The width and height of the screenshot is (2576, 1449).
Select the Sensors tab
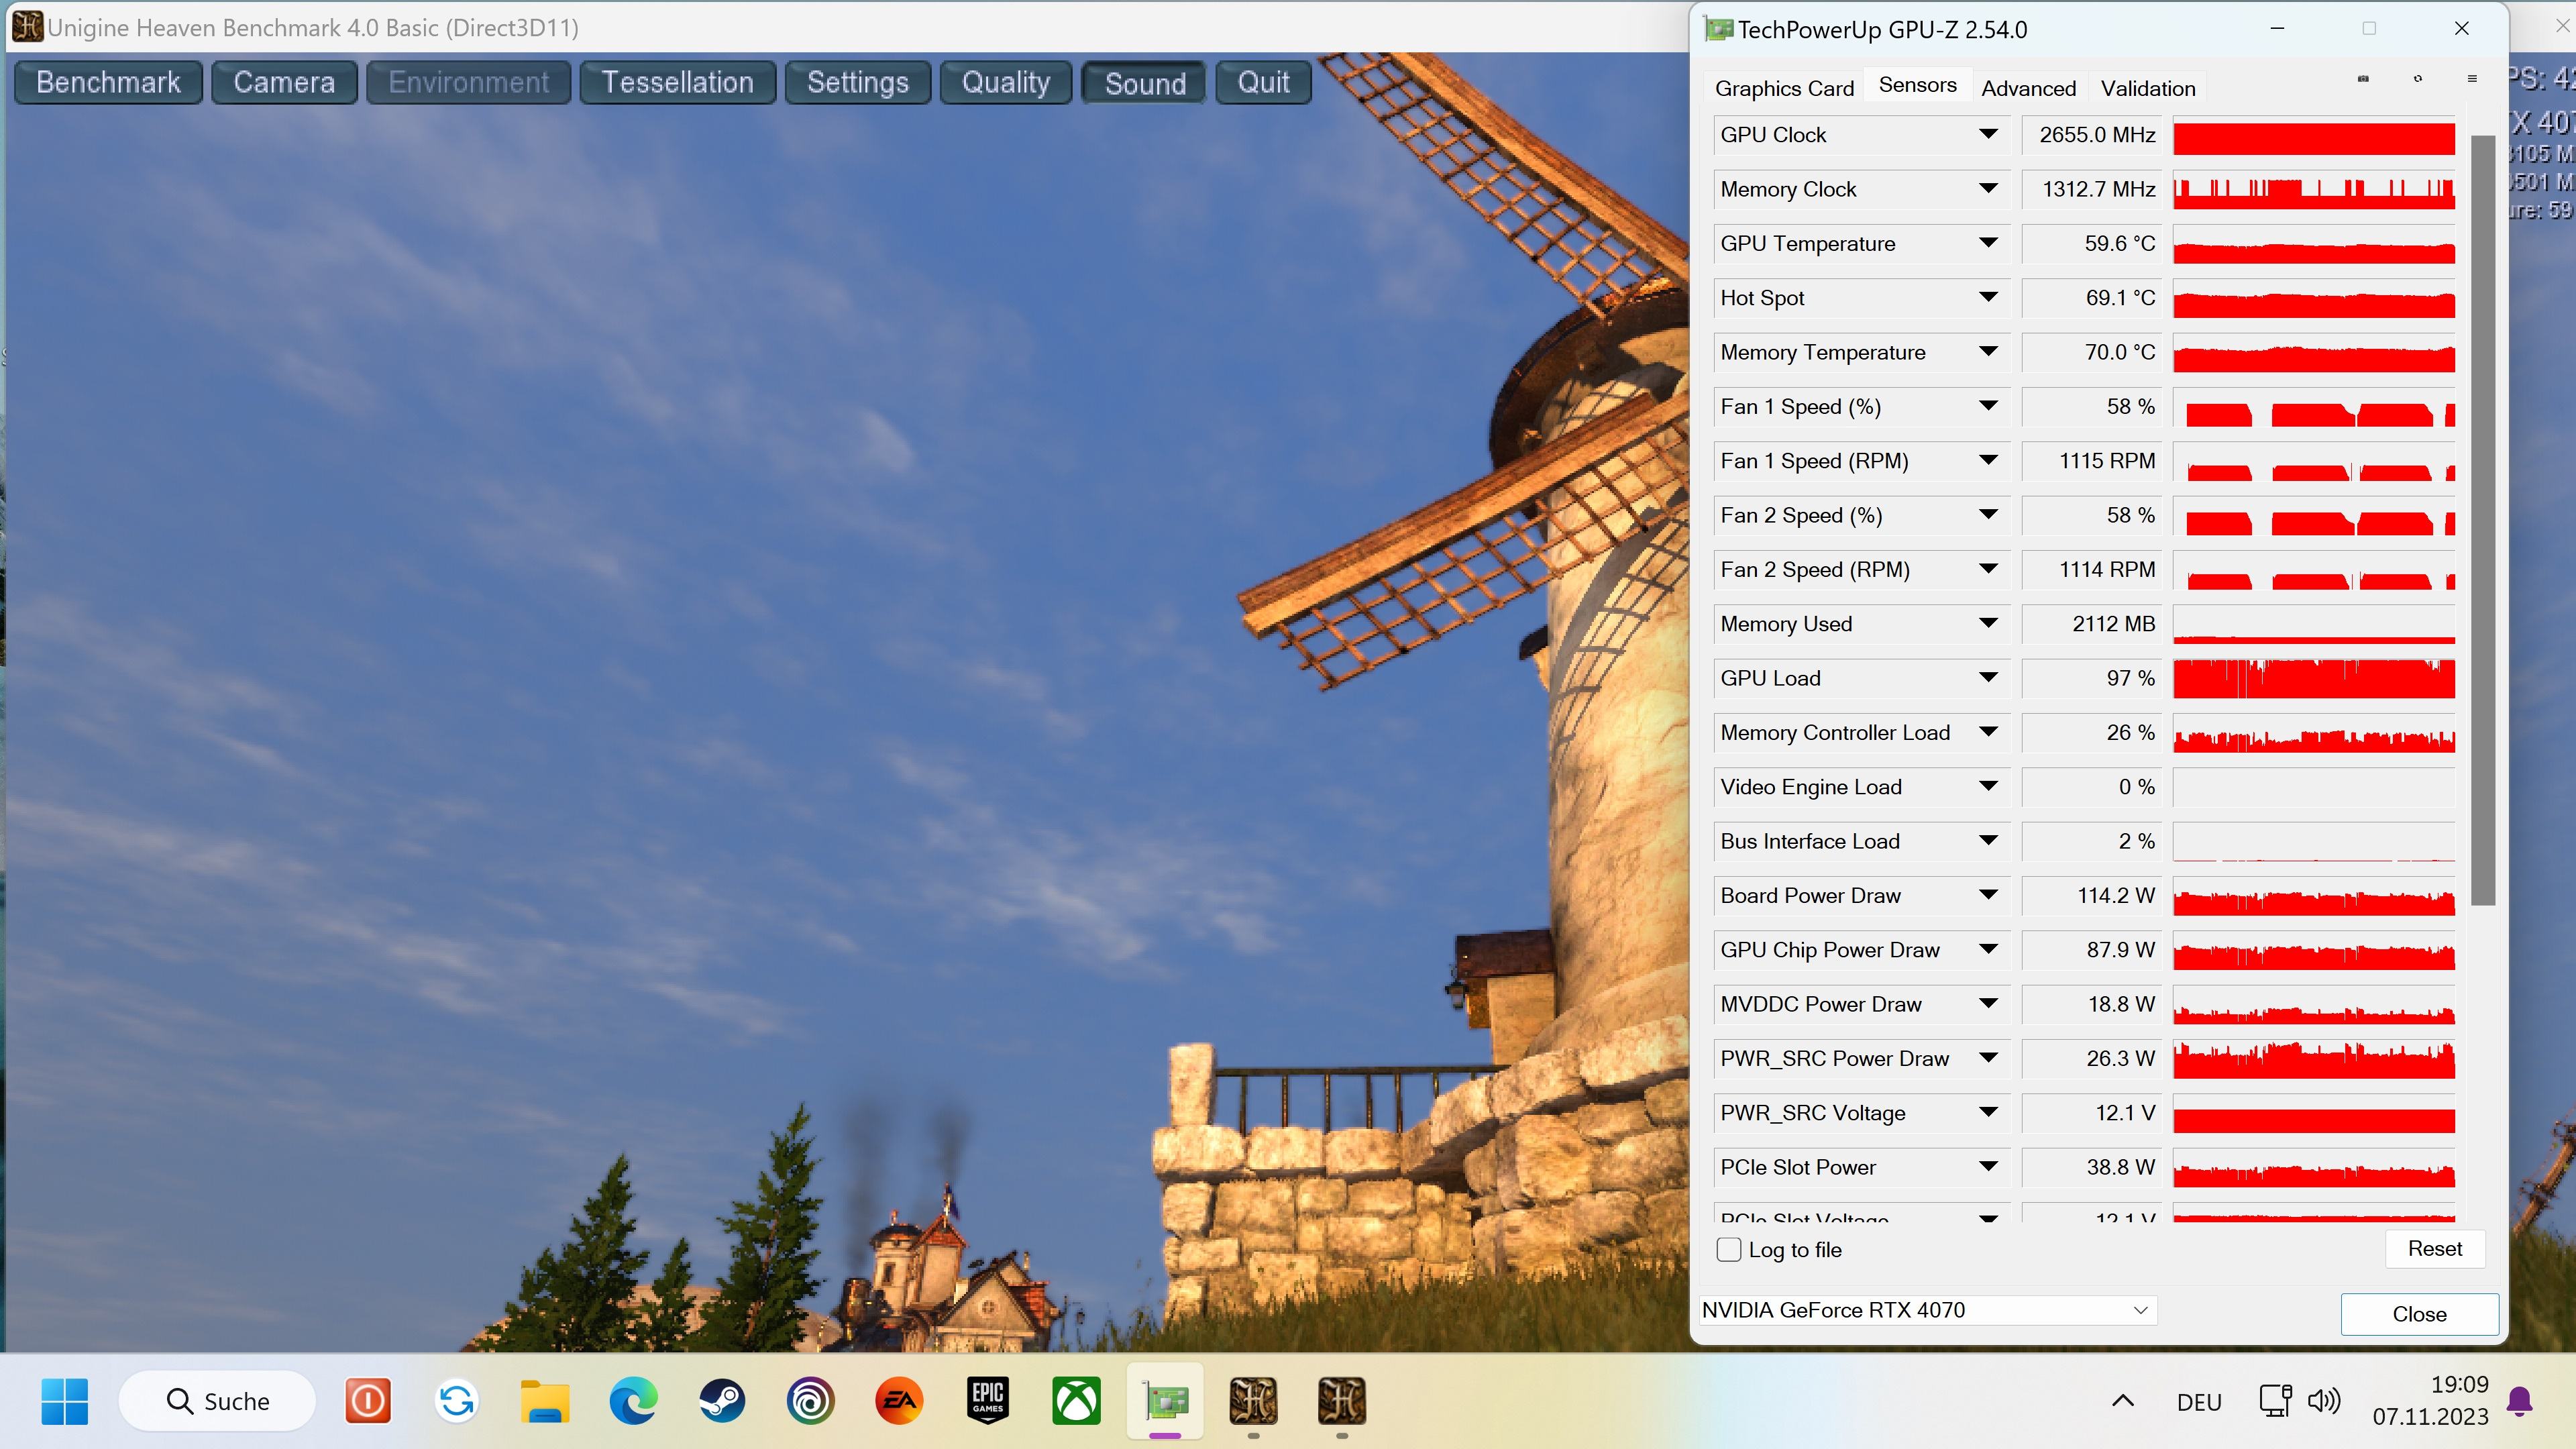[x=1917, y=85]
